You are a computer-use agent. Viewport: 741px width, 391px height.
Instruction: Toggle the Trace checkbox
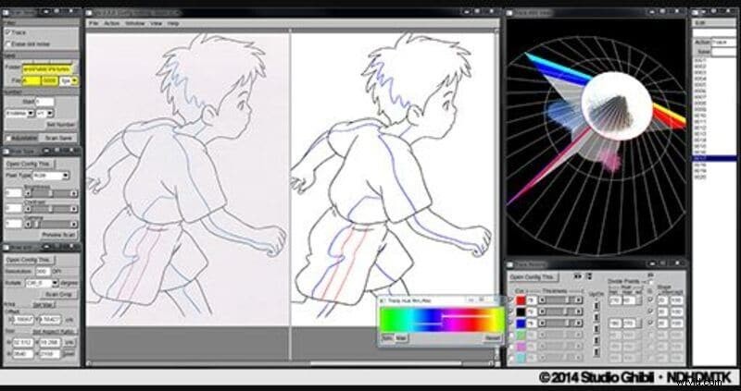click(8, 32)
